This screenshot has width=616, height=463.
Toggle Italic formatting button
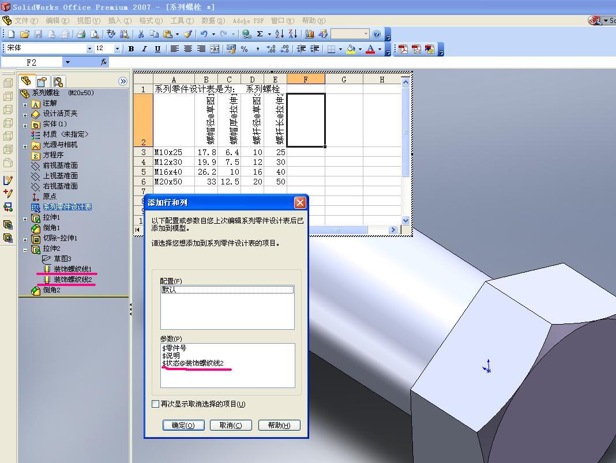145,49
